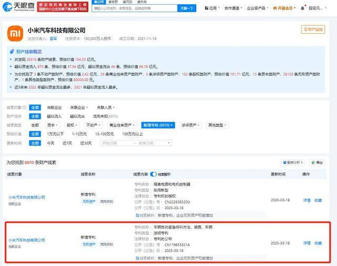Screen dimensions: 337x266
Task: Click the 天眼一下 search button
Action: [x=187, y=8]
